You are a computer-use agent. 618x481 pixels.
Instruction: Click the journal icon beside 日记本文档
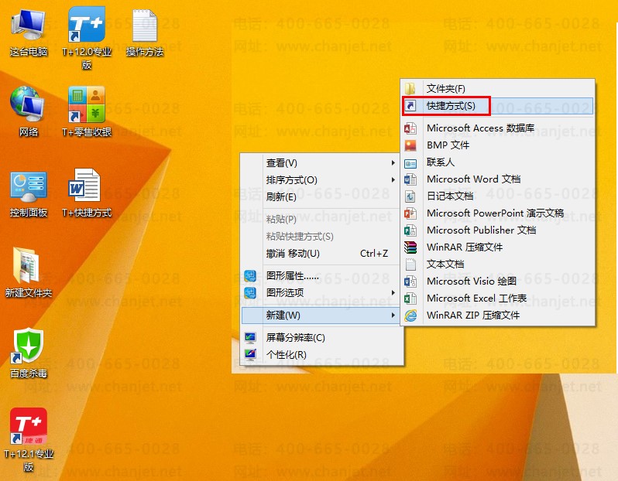tap(410, 196)
